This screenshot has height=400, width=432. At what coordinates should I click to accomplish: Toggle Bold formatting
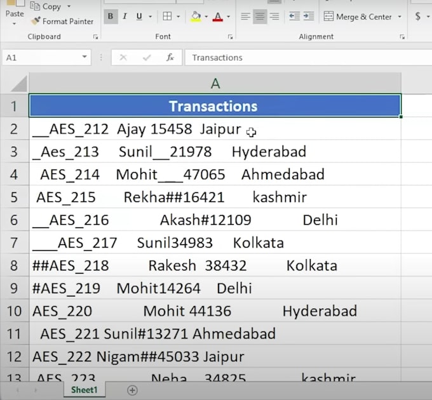point(111,17)
